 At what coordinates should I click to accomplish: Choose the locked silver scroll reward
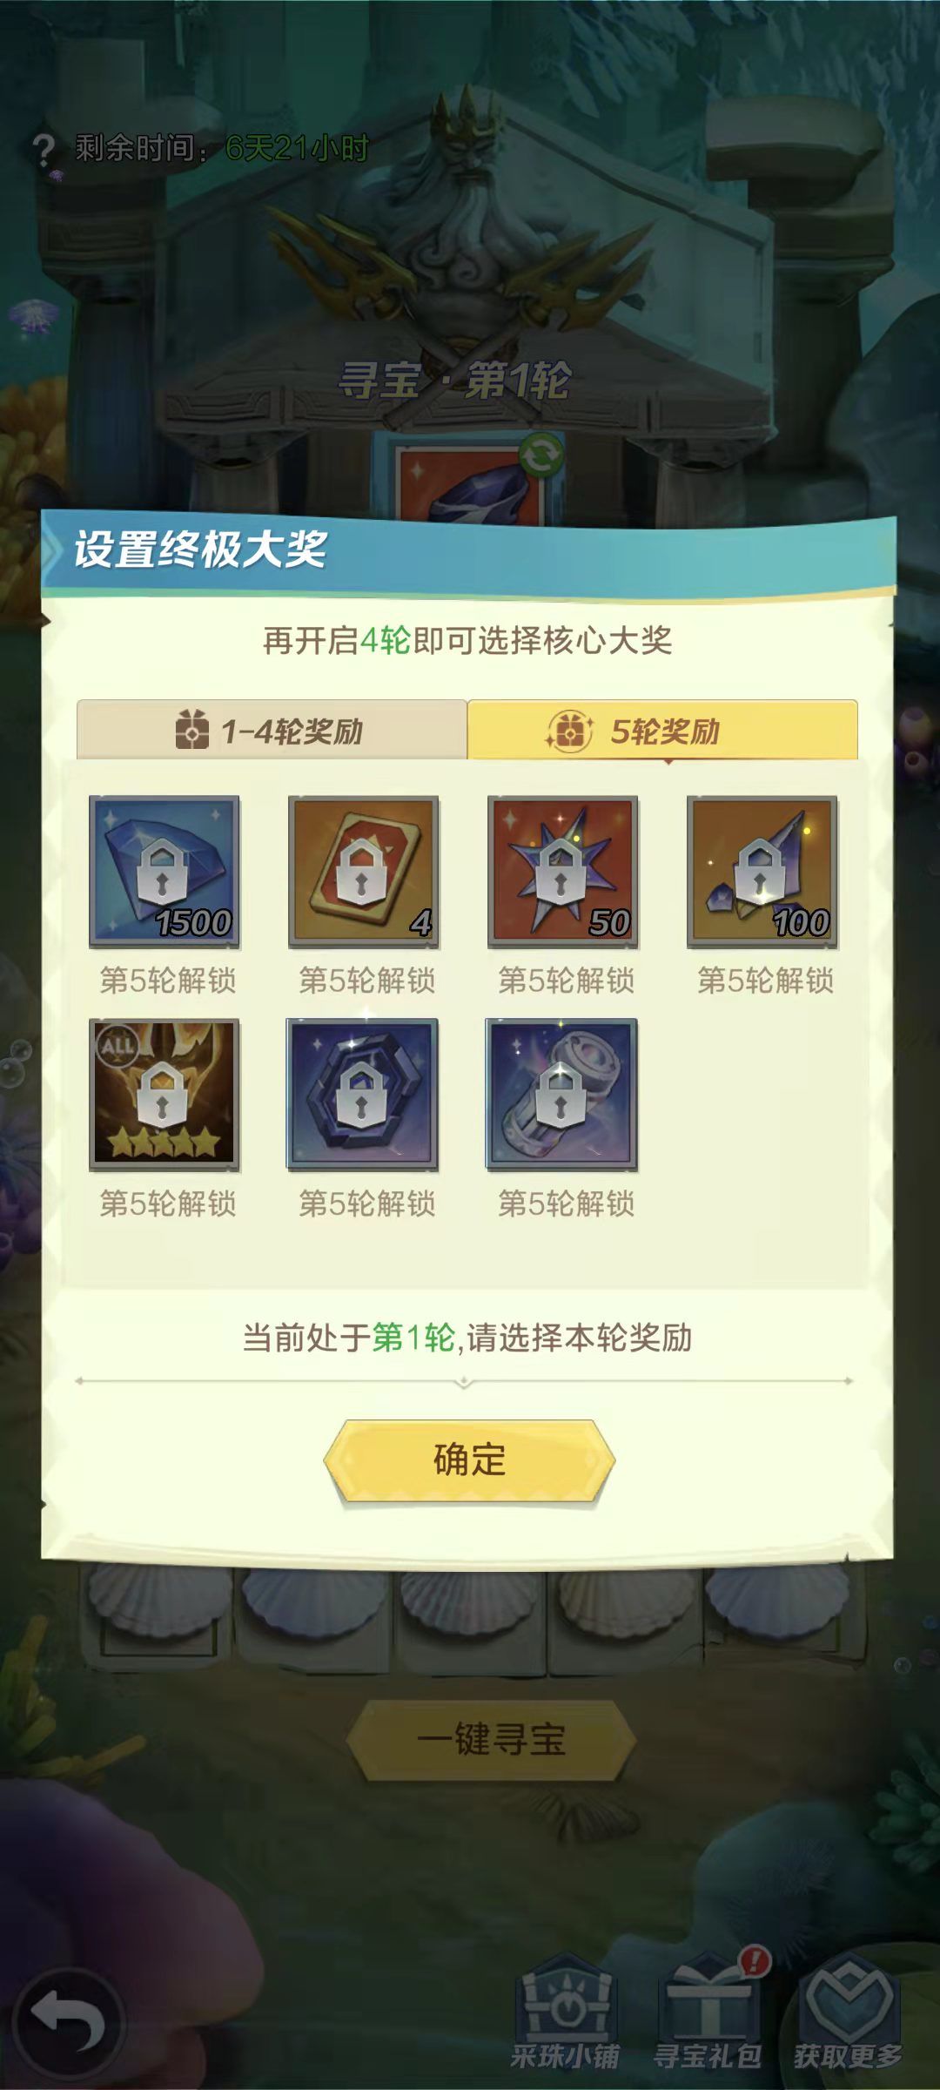click(x=561, y=1094)
